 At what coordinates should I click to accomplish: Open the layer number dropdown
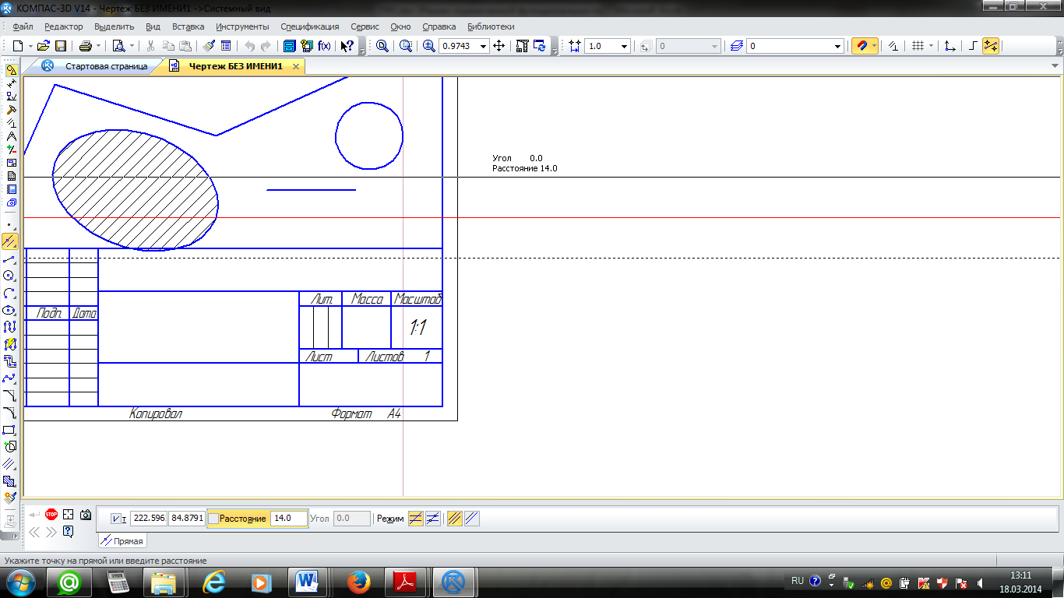[837, 46]
